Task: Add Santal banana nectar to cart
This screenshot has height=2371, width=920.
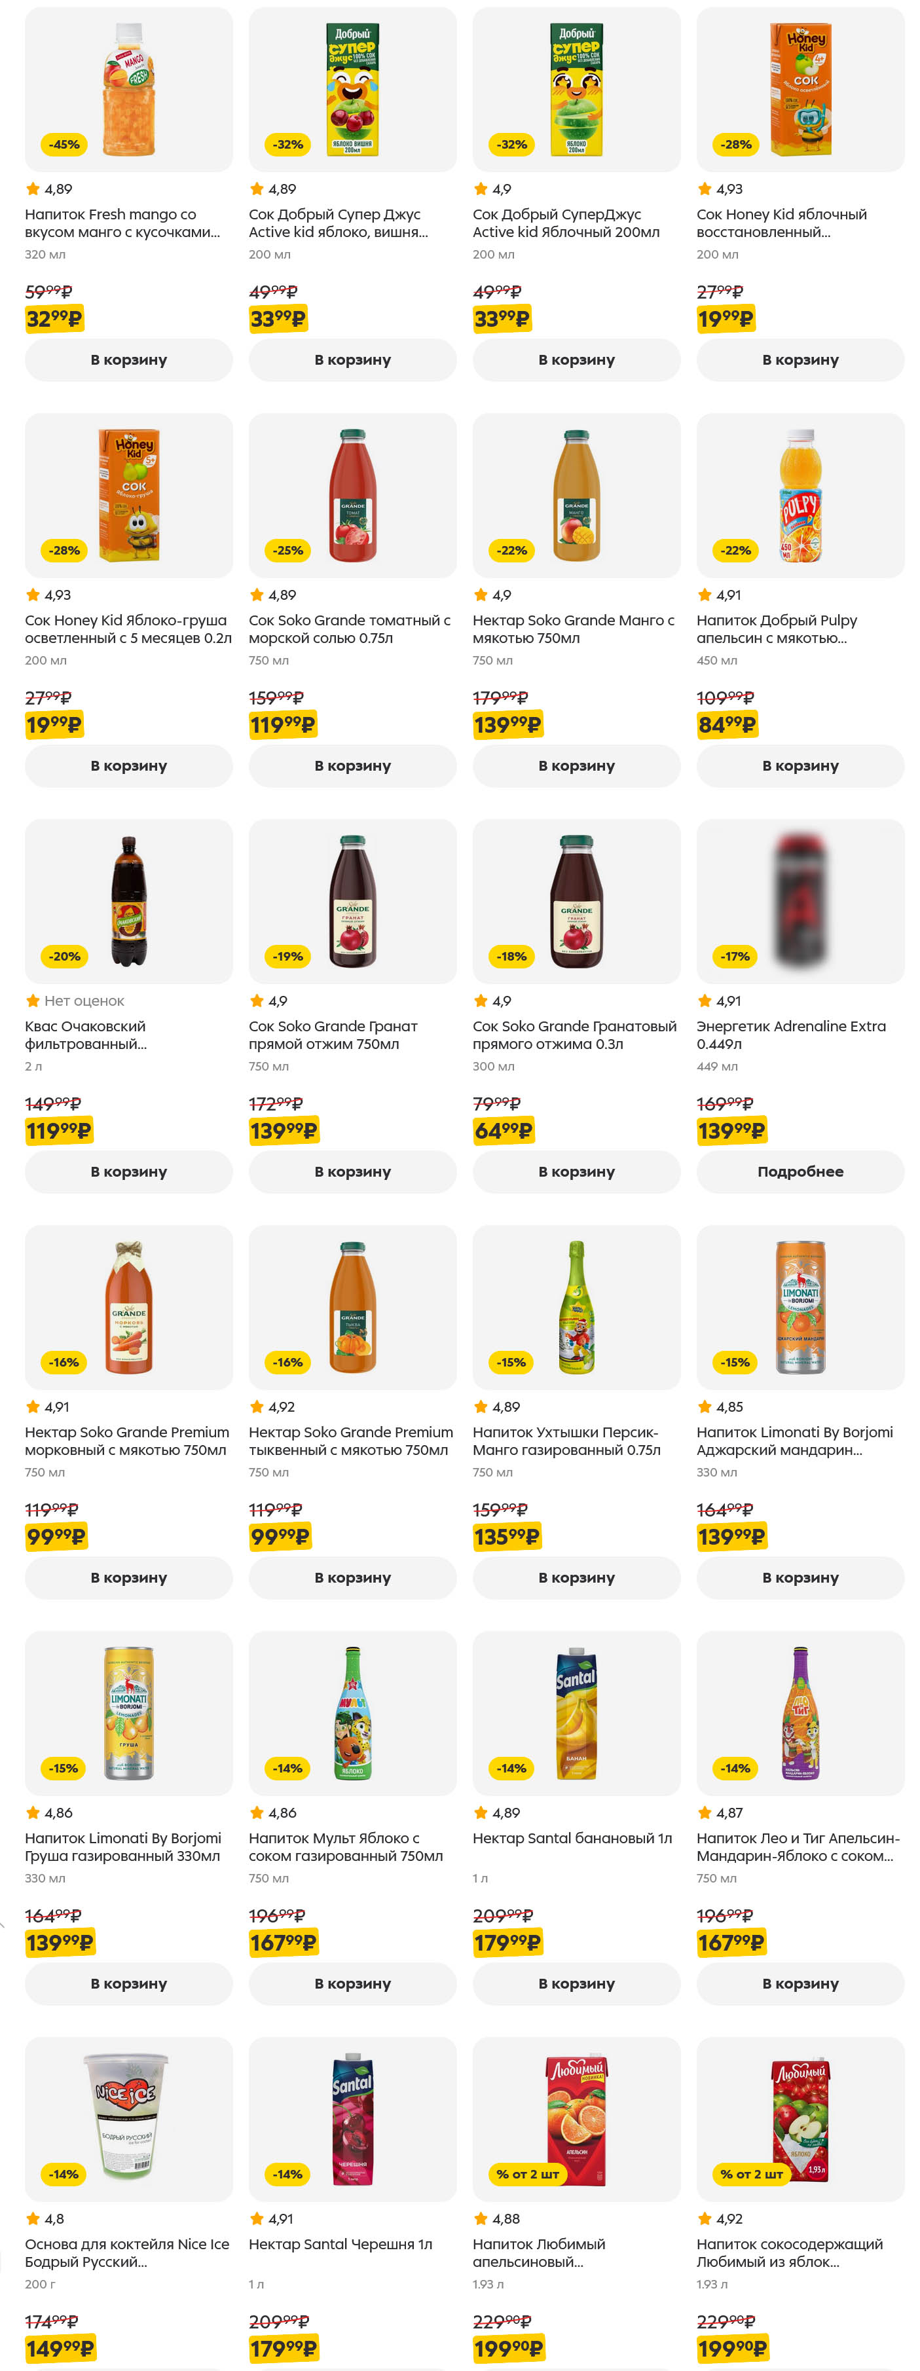Action: (576, 1983)
